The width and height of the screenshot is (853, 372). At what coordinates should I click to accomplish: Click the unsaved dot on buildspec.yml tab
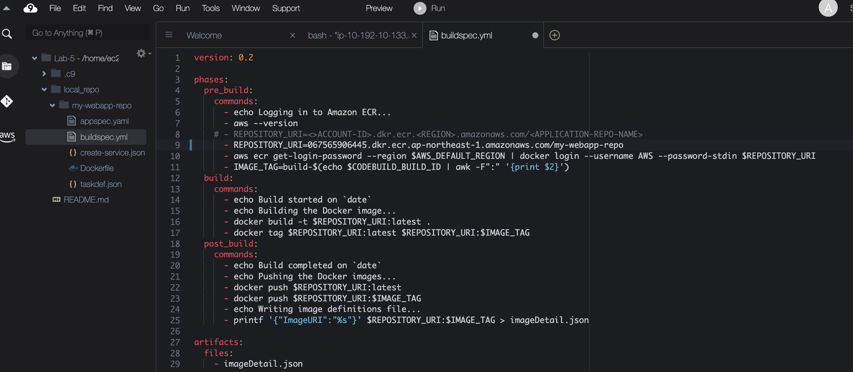[535, 35]
